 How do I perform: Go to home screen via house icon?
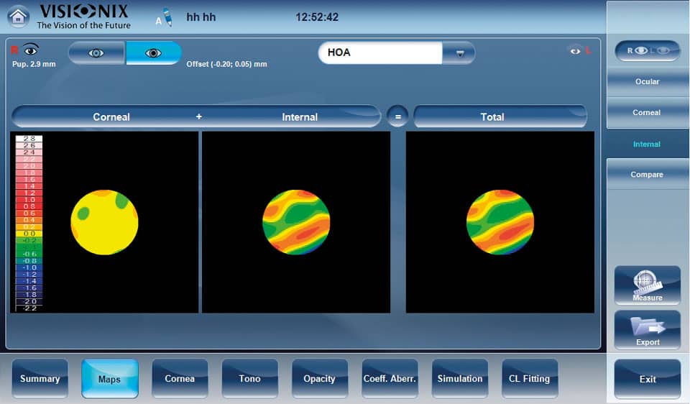point(18,17)
